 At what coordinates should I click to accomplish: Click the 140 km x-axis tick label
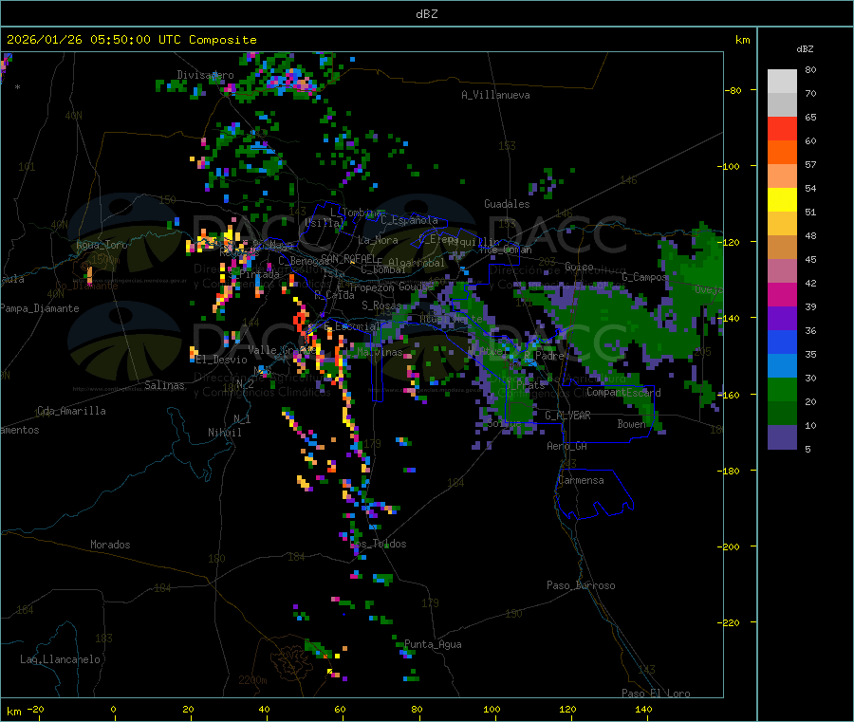click(643, 709)
